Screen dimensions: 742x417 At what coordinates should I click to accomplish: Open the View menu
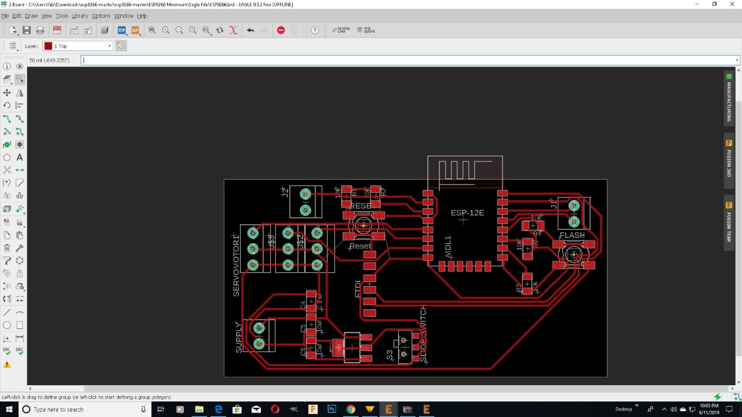tap(46, 16)
